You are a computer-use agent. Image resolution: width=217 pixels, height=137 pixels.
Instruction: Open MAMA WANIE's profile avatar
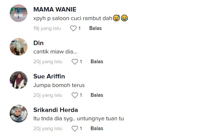point(19,13)
